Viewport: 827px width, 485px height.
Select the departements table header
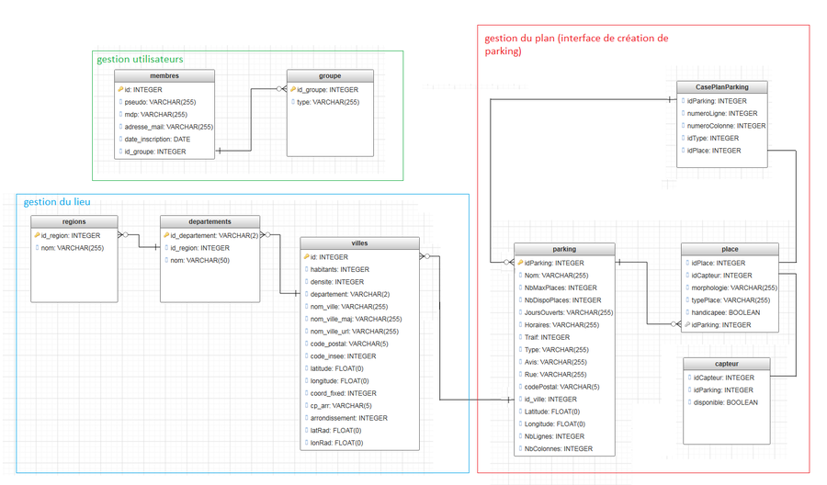point(210,221)
